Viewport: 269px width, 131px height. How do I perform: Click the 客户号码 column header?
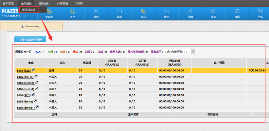(x=219, y=63)
